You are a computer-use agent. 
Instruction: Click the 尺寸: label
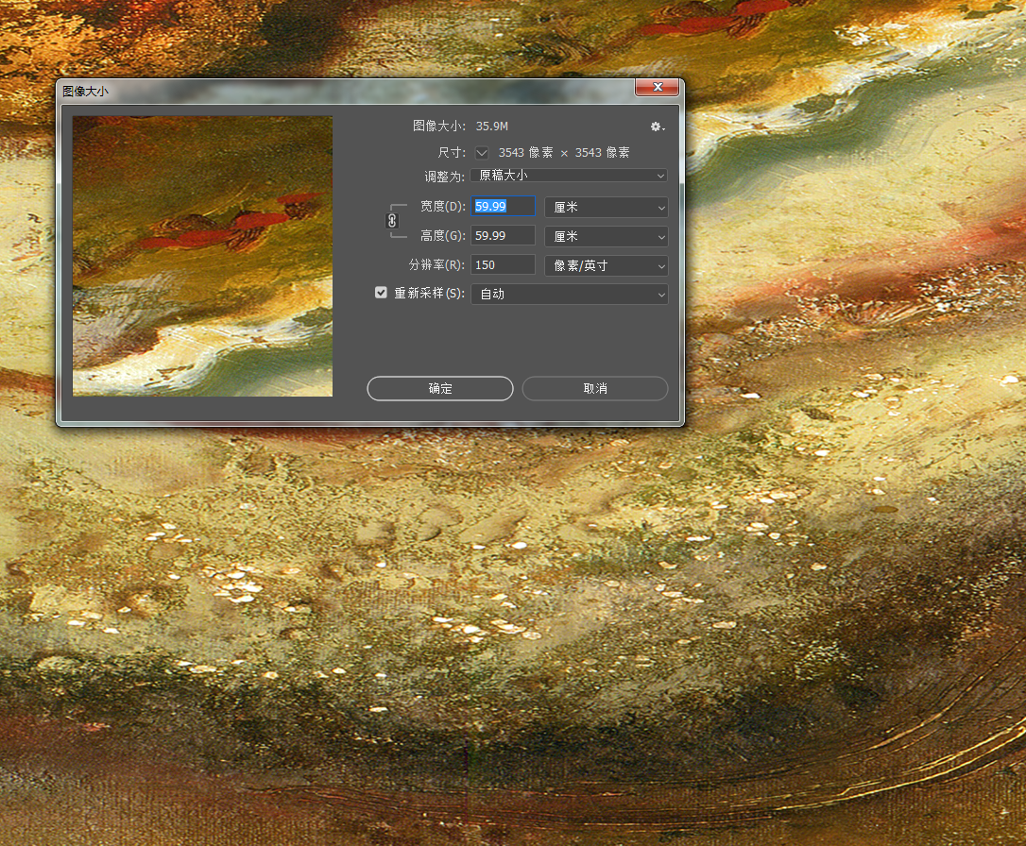coord(452,152)
